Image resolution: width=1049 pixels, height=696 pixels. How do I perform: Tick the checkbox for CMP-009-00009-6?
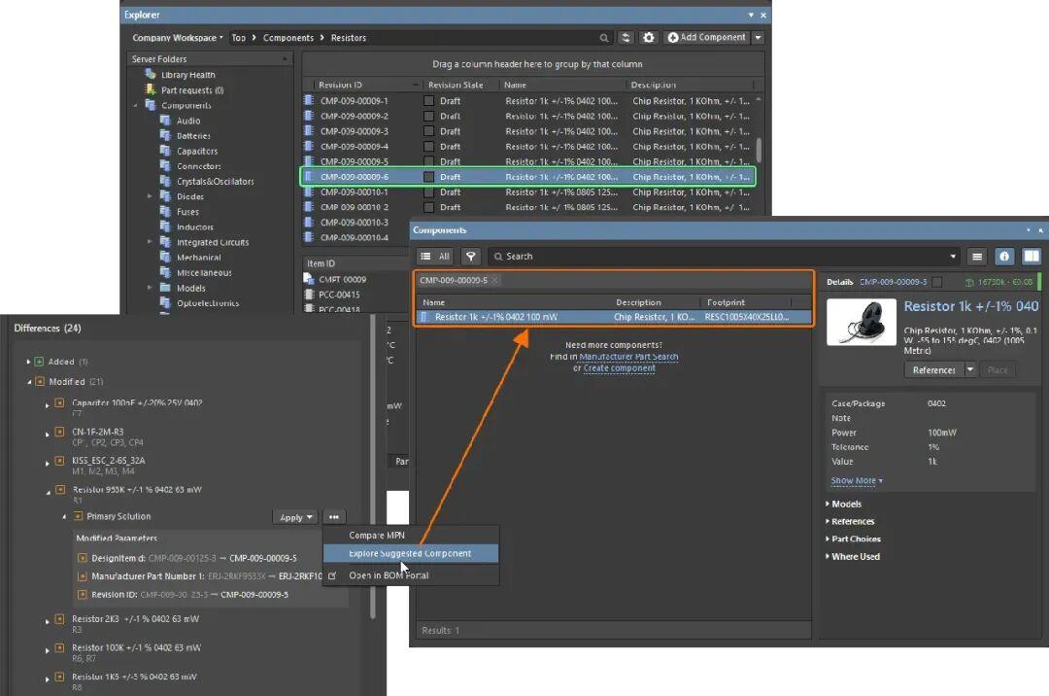click(x=429, y=177)
